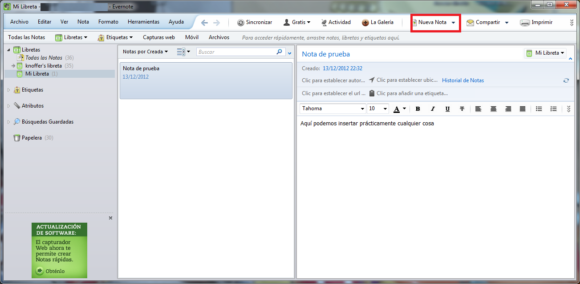Open Libretas dropdown in shortcuts bar
This screenshot has width=580, height=284.
pos(71,37)
